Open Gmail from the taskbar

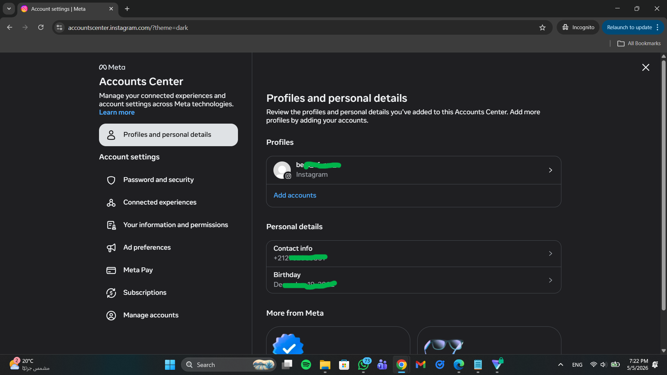421,365
